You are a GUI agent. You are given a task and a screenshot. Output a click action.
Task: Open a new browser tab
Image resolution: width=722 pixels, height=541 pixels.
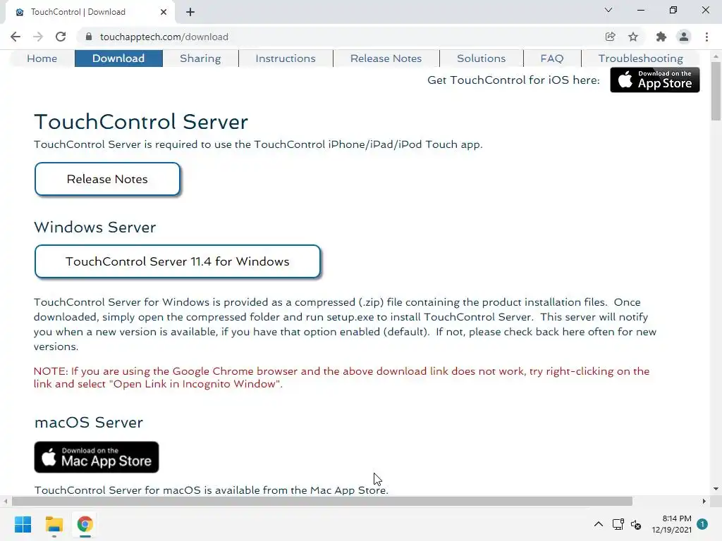pos(190,13)
